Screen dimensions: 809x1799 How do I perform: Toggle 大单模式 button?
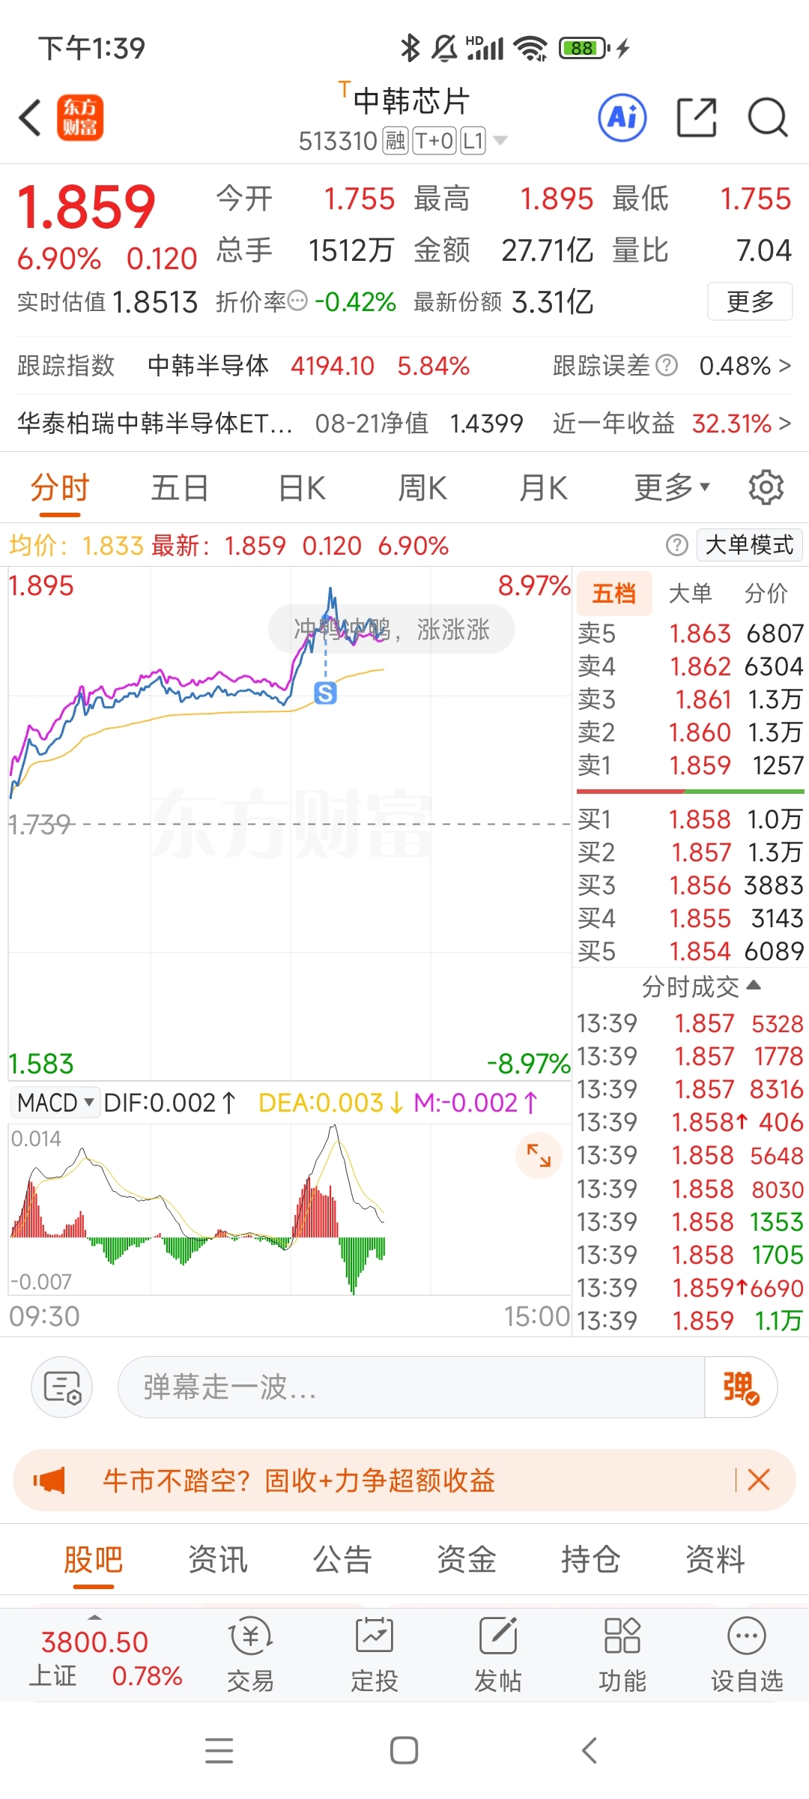pos(749,545)
